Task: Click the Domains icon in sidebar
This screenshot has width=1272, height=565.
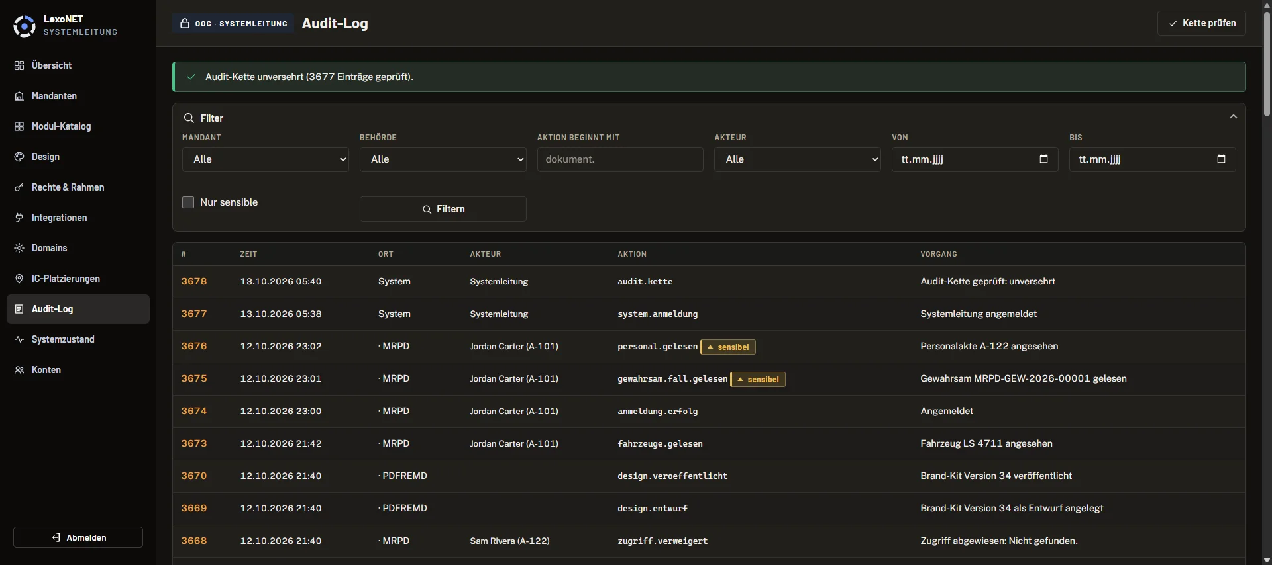Action: tap(19, 248)
